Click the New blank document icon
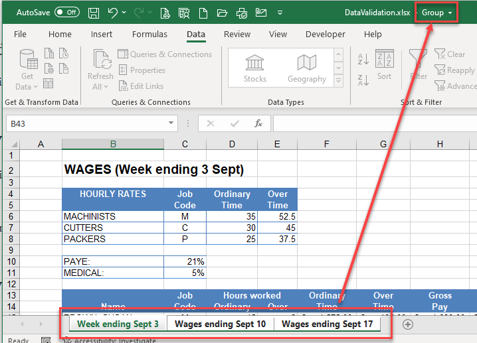This screenshot has height=343, width=477. pyautogui.click(x=203, y=13)
